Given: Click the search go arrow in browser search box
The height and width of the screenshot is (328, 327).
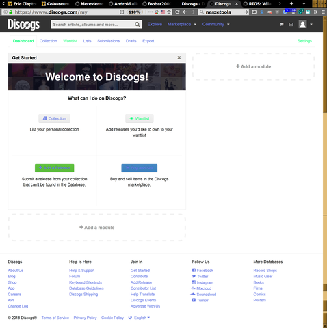Looking at the screenshot, I should pos(246,12).
